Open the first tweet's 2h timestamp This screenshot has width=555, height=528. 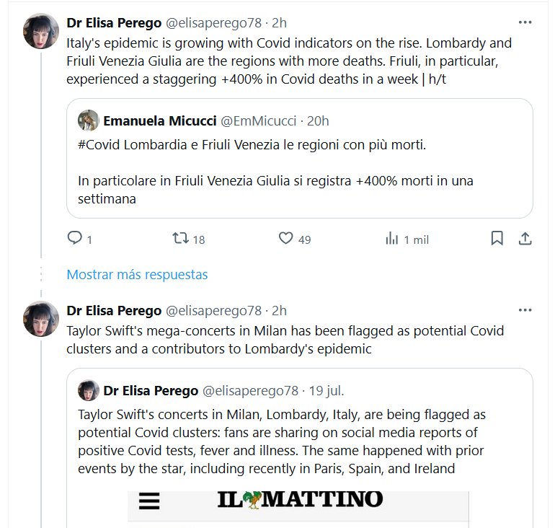tap(279, 22)
